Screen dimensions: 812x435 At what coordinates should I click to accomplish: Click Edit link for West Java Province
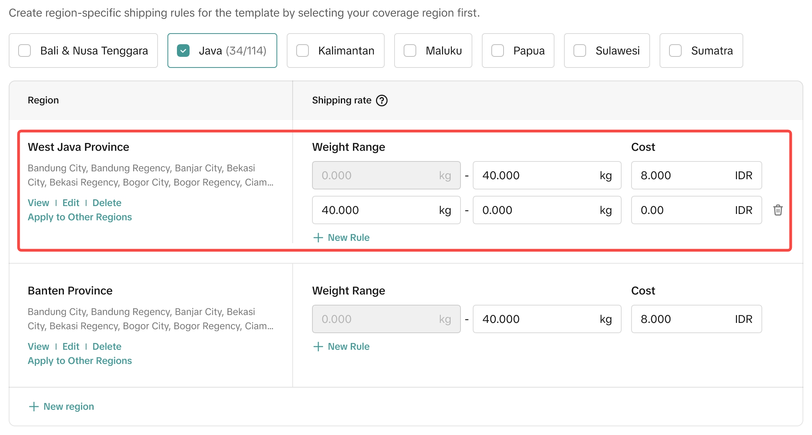[x=71, y=203]
